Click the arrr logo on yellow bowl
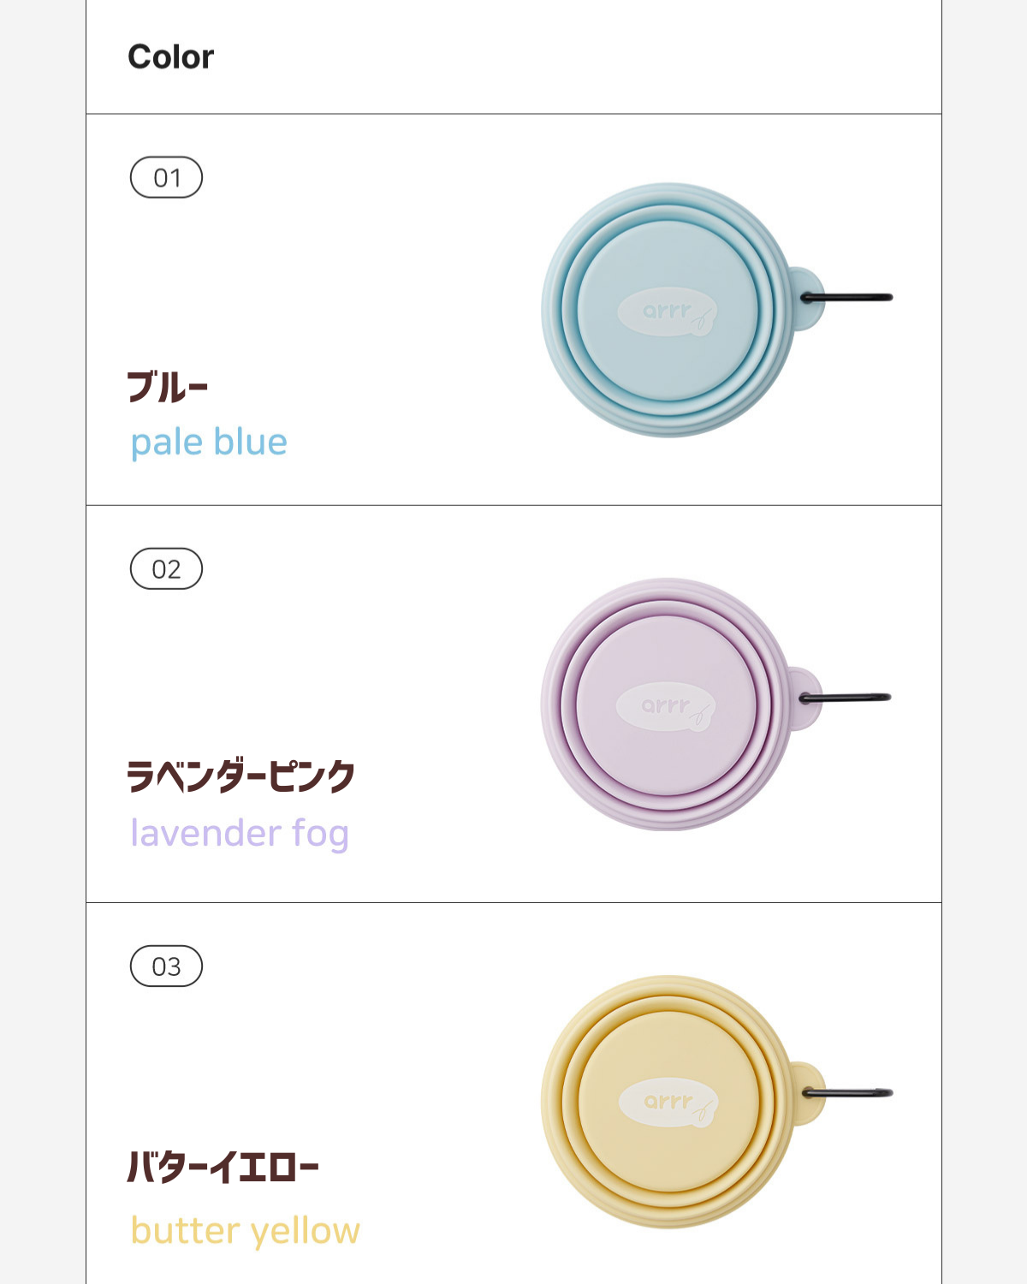The image size is (1027, 1284). (x=668, y=1103)
